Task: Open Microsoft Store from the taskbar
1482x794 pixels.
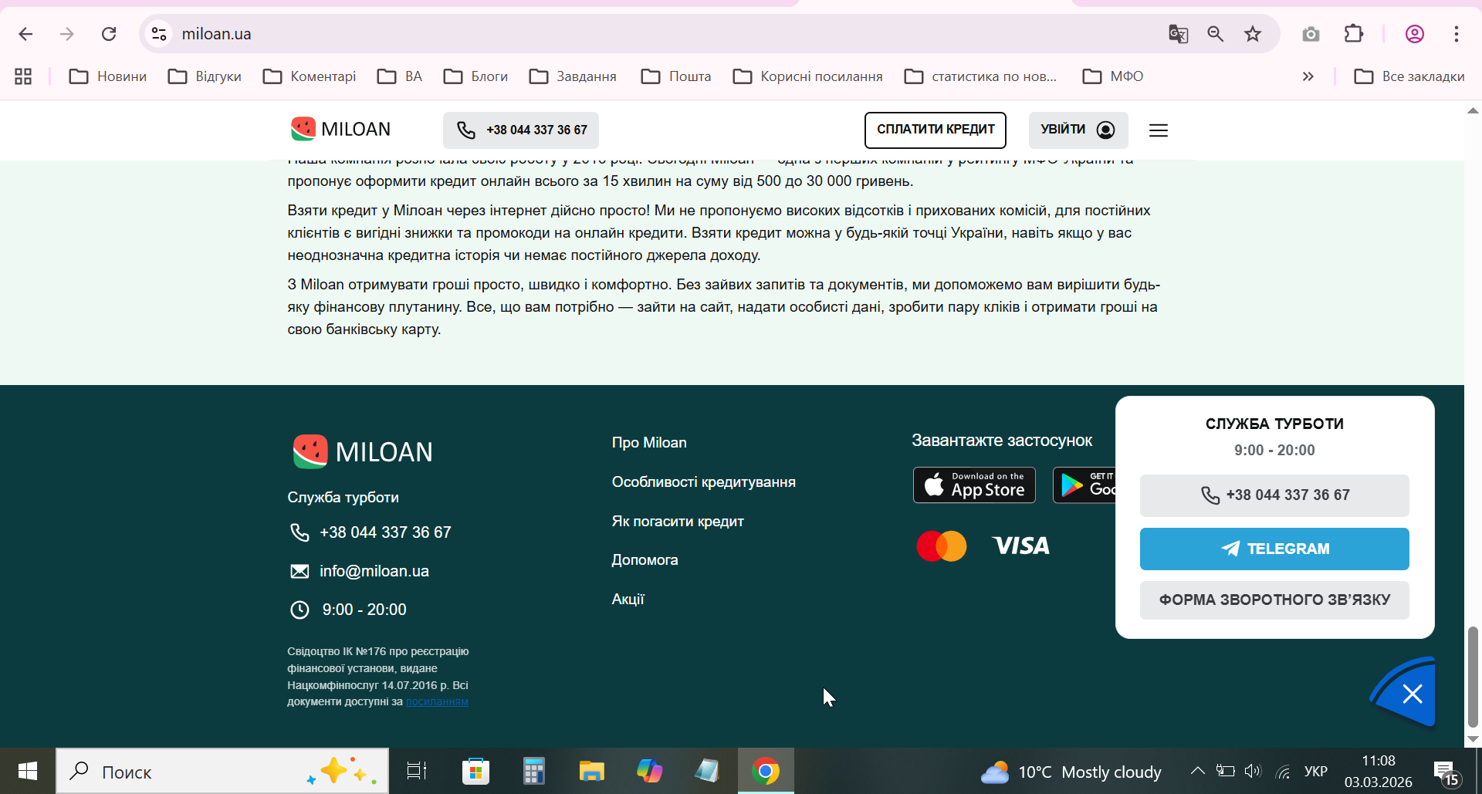Action: [475, 771]
